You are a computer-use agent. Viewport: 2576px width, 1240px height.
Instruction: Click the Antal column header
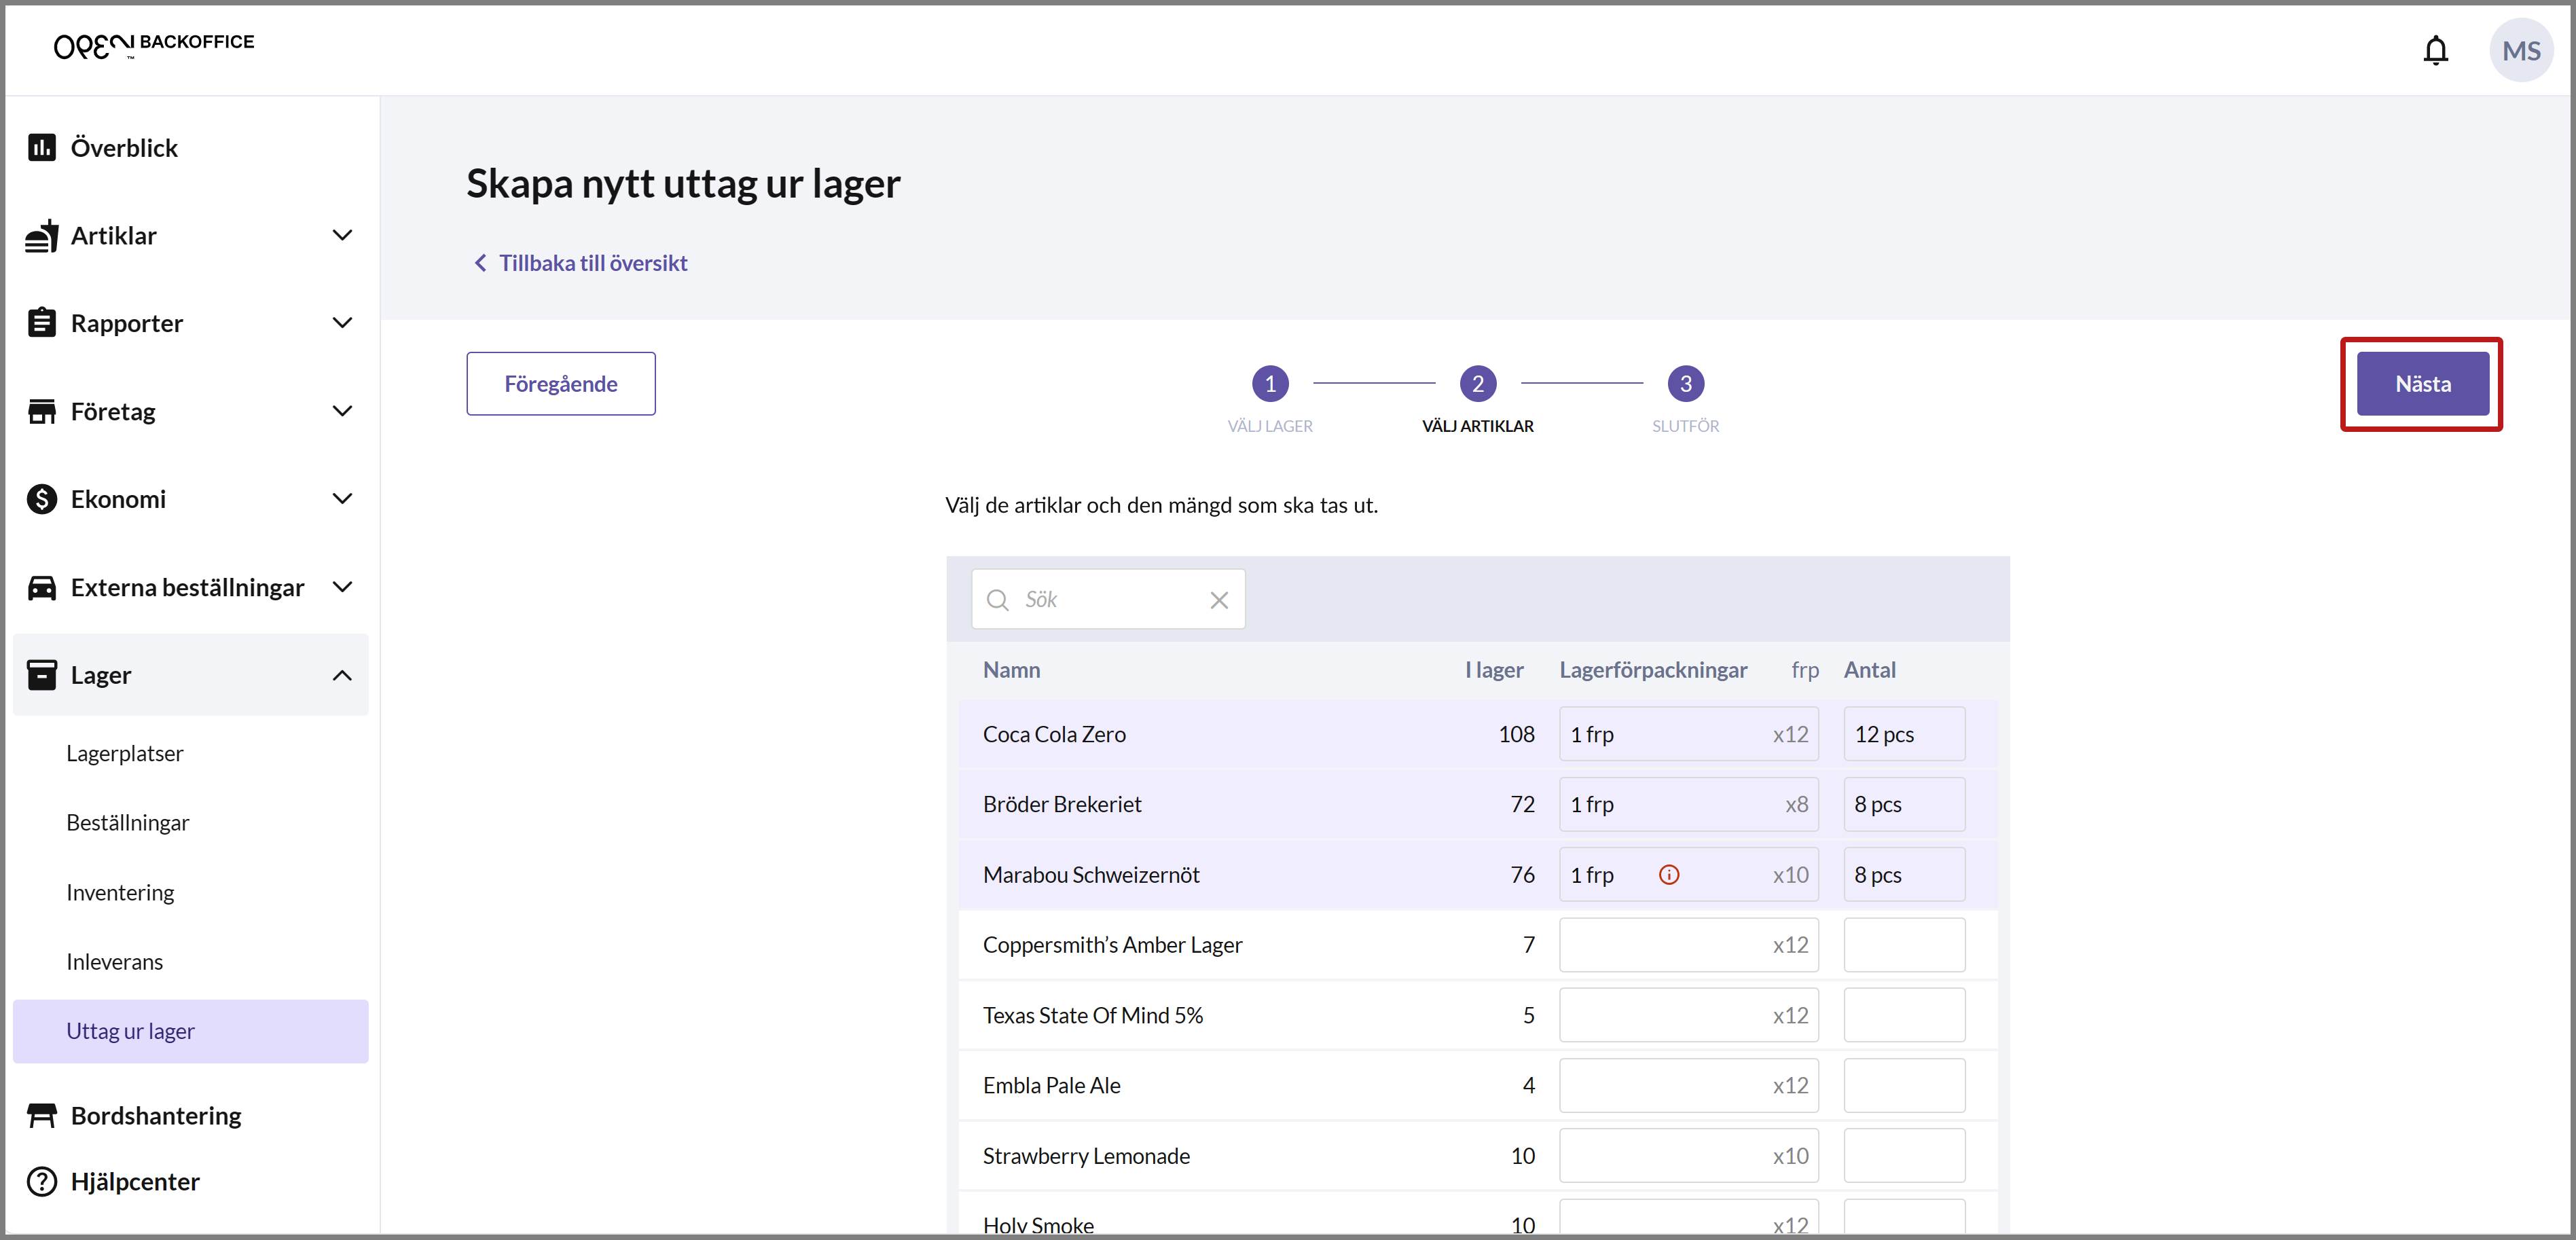pyautogui.click(x=1869, y=670)
